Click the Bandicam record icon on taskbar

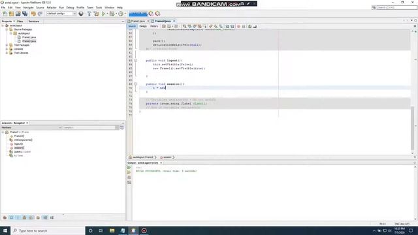click(144, 230)
